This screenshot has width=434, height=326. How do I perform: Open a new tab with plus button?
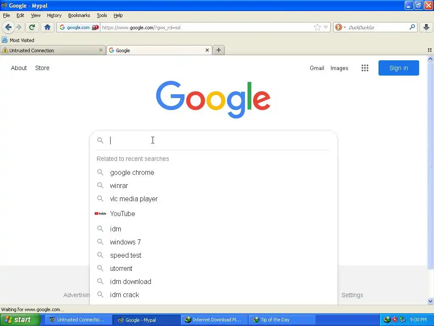click(219, 50)
